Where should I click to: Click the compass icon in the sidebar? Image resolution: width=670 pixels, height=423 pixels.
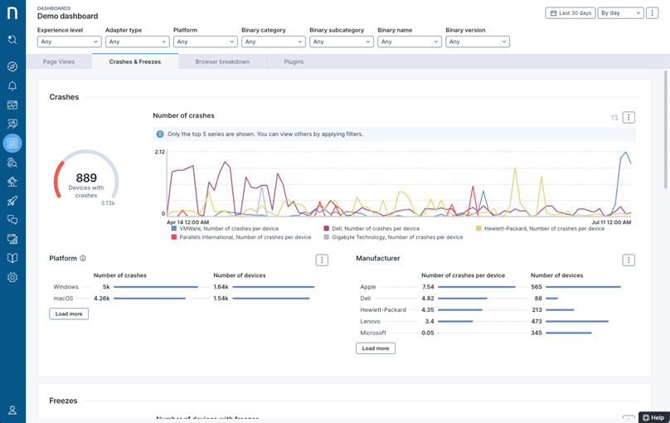pos(12,66)
